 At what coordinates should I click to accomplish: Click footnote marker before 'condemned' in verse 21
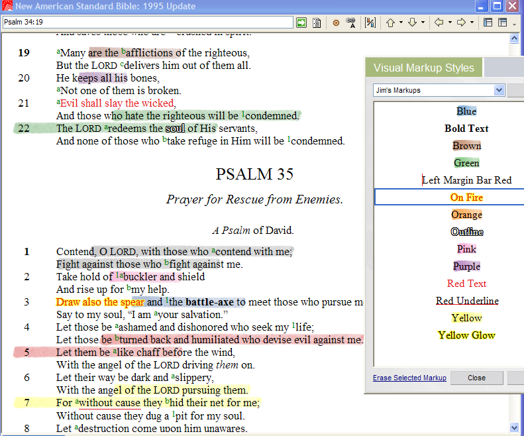243,114
